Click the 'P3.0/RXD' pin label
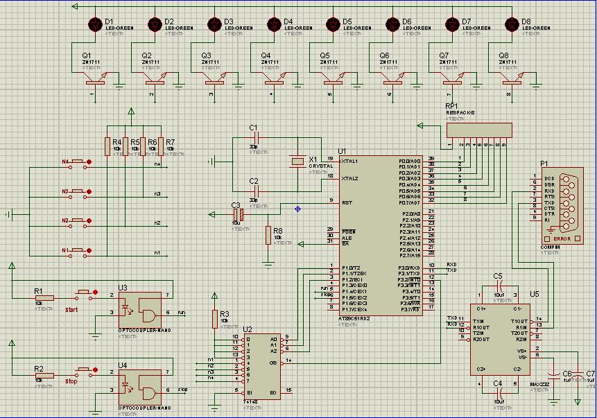Viewport: 597px width, 418px height. click(x=409, y=268)
